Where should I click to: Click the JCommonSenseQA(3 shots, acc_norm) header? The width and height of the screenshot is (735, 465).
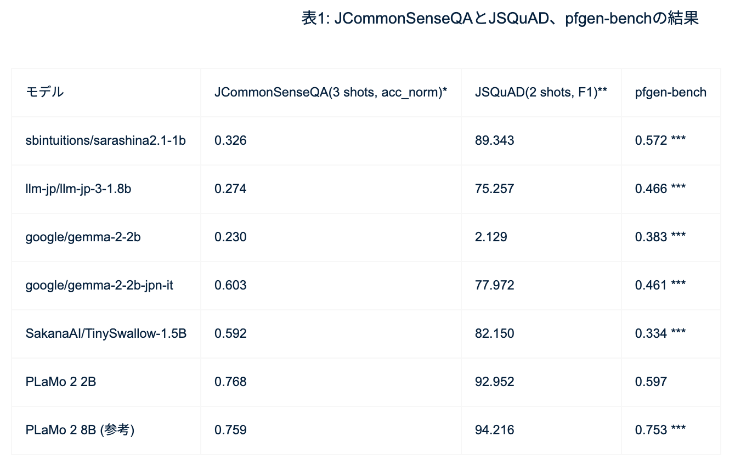coord(331,92)
